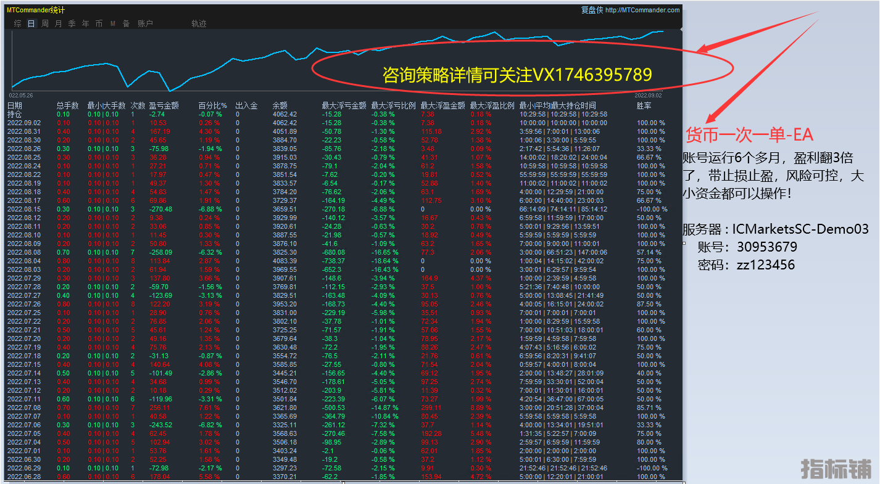
Task: Click the M tab in statistics bar
Action: [113, 23]
